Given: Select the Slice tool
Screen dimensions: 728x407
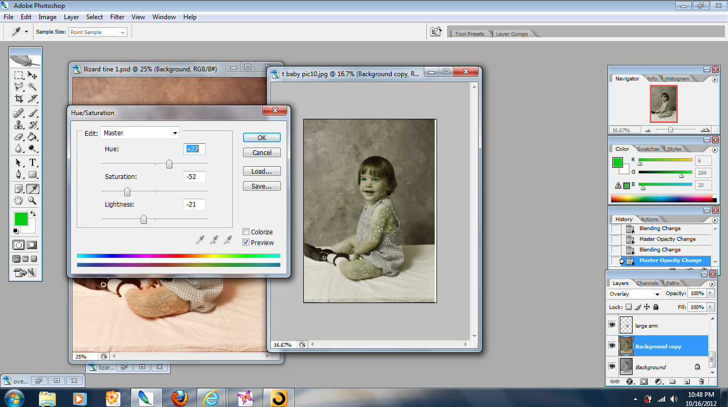Looking at the screenshot, I should (x=33, y=99).
